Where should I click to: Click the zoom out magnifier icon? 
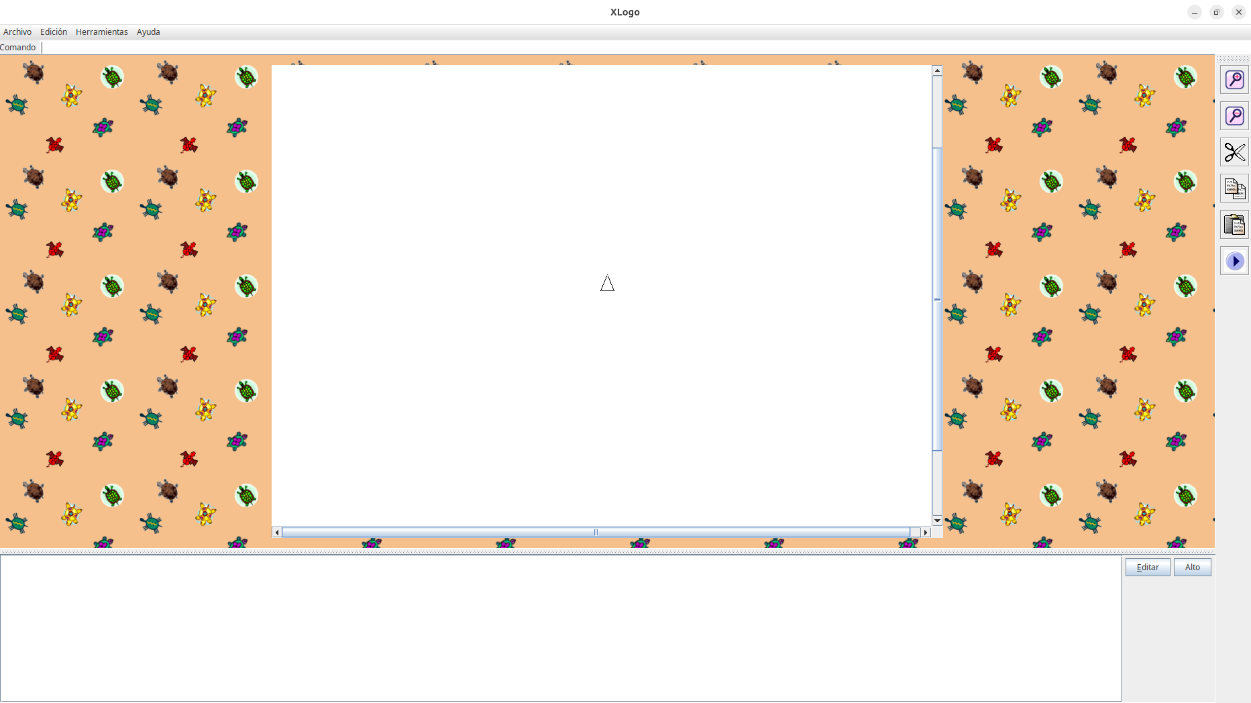pyautogui.click(x=1234, y=116)
